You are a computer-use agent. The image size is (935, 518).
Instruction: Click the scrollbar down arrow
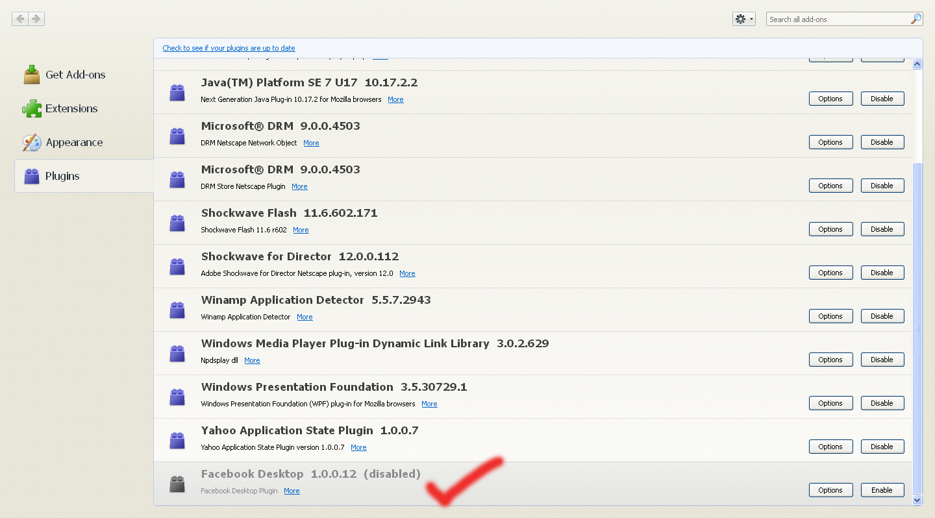[x=917, y=500]
